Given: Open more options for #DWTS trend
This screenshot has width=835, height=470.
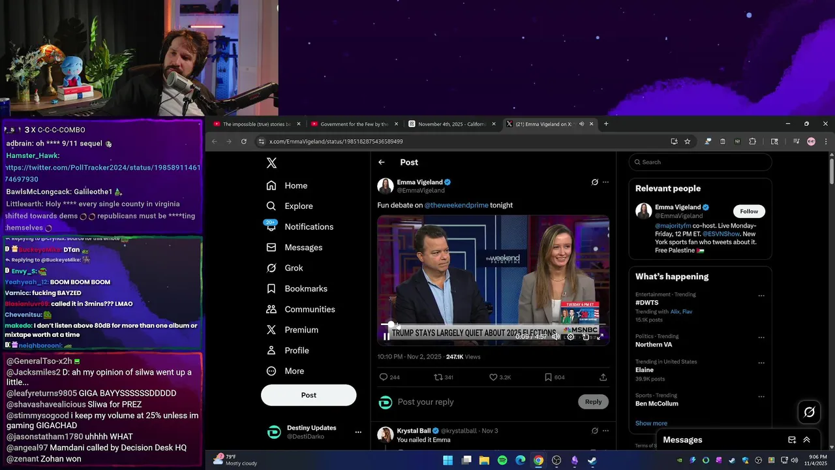Looking at the screenshot, I should (761, 296).
